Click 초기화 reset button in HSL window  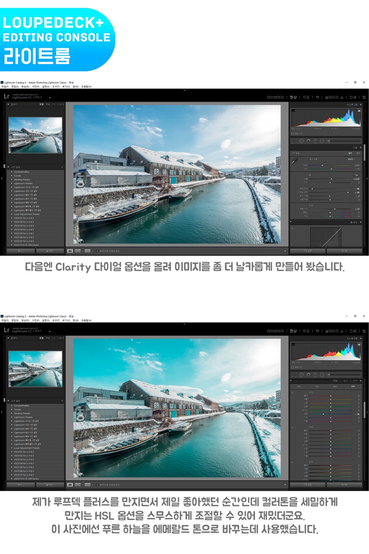click(x=344, y=485)
